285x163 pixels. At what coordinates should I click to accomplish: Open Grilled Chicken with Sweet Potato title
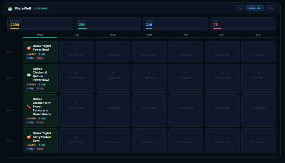42,107
